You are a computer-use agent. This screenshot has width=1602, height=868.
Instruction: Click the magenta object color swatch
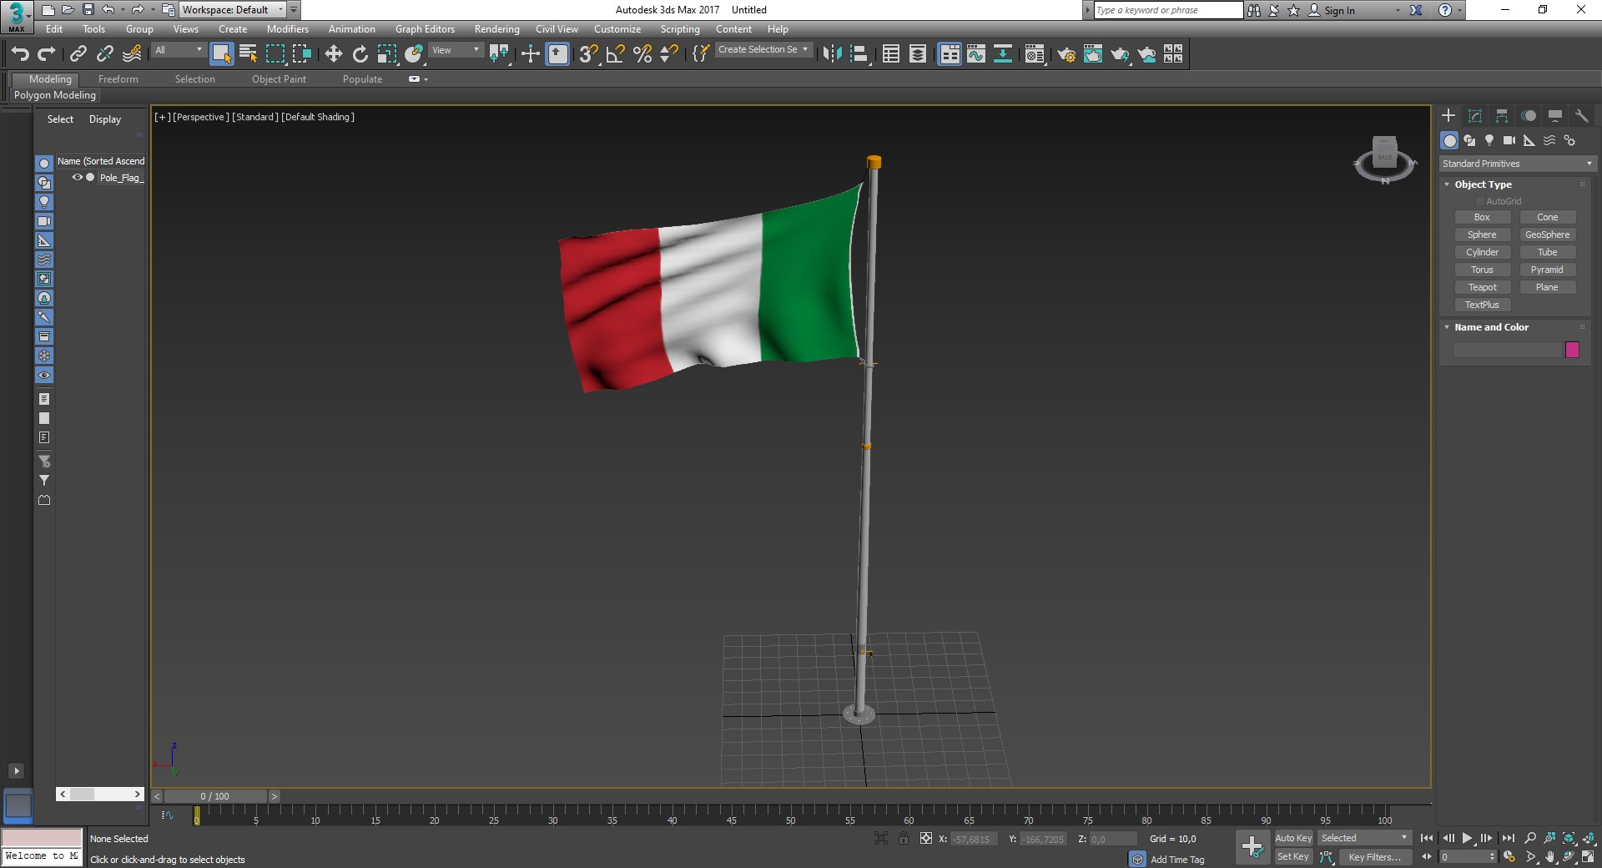[1572, 350]
